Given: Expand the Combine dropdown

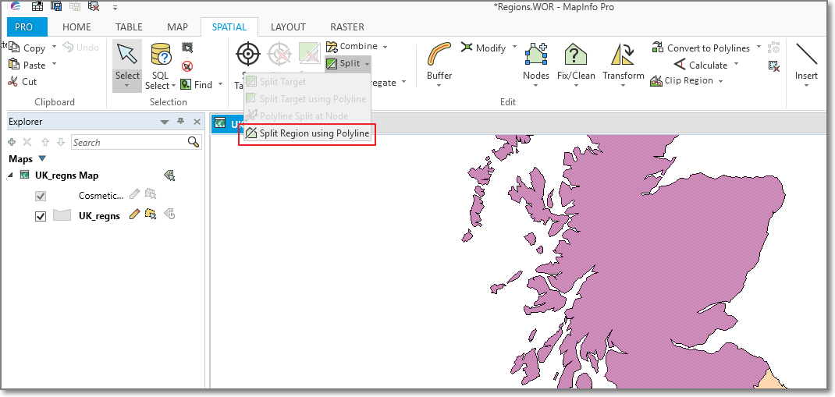Looking at the screenshot, I should click(x=385, y=47).
